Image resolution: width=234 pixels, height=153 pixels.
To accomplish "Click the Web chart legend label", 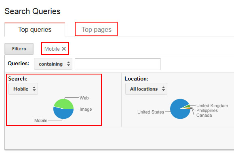I will [84, 98].
